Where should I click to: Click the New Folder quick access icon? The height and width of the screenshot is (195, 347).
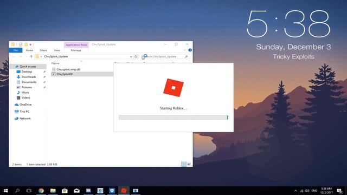click(26, 44)
